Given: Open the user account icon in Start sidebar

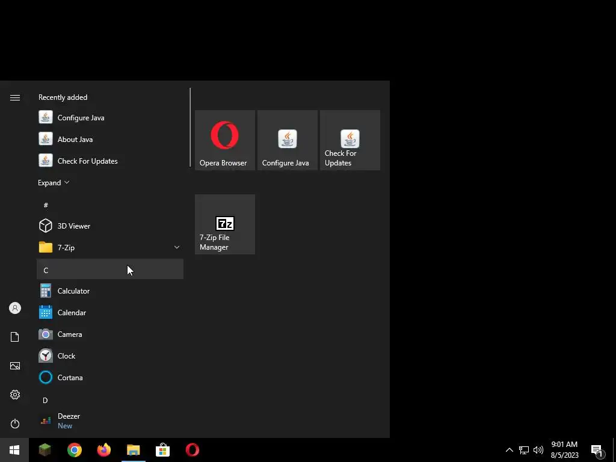Looking at the screenshot, I should tap(15, 308).
